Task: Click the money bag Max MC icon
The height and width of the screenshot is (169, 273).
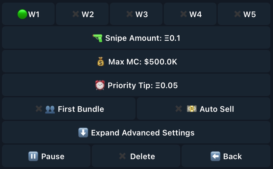Action: tap(101, 61)
